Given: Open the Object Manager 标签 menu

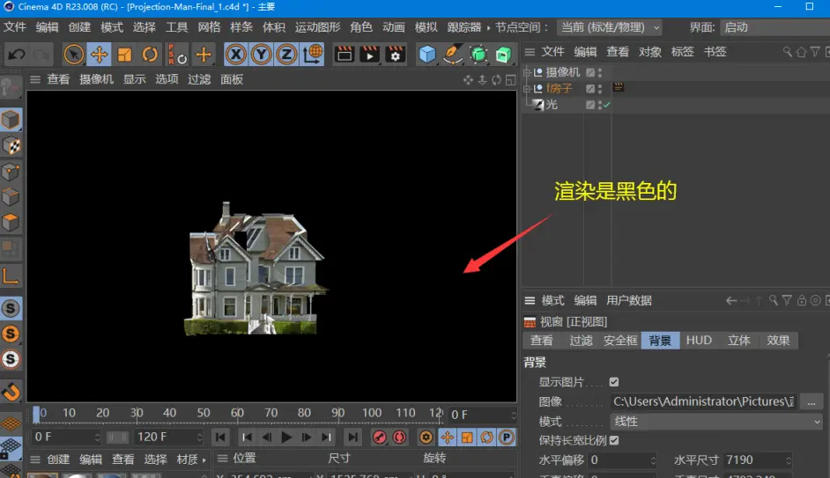Looking at the screenshot, I should [x=682, y=51].
